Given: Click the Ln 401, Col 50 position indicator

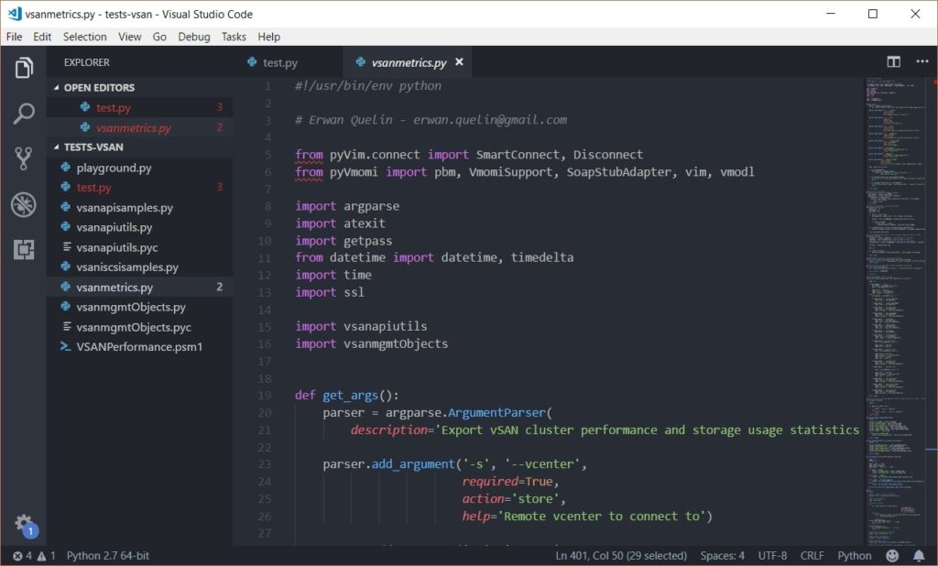Looking at the screenshot, I should click(621, 556).
